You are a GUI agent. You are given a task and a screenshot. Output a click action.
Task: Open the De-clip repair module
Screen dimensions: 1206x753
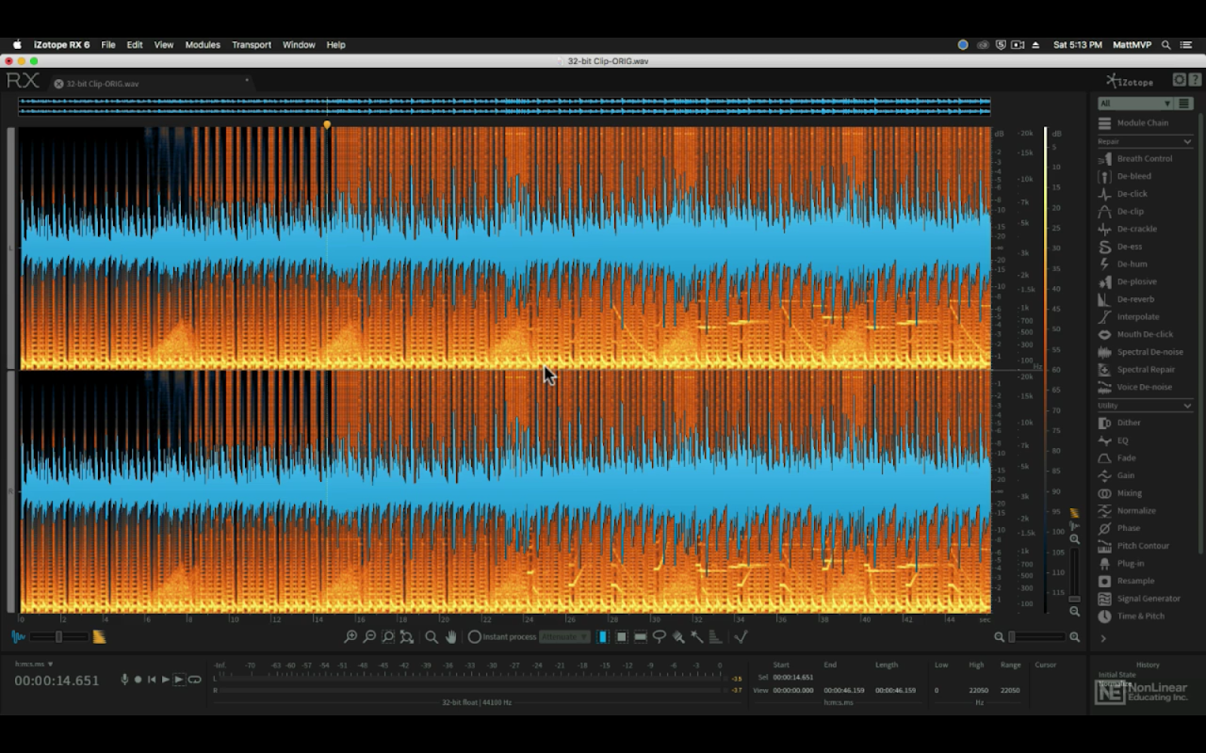coord(1130,212)
